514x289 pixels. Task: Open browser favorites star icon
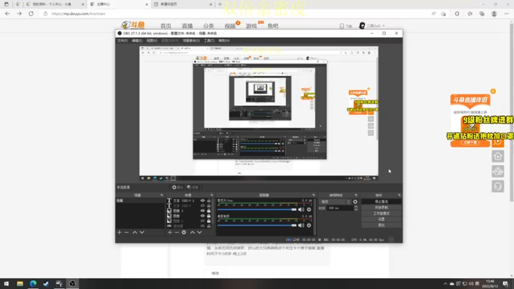tap(470, 13)
